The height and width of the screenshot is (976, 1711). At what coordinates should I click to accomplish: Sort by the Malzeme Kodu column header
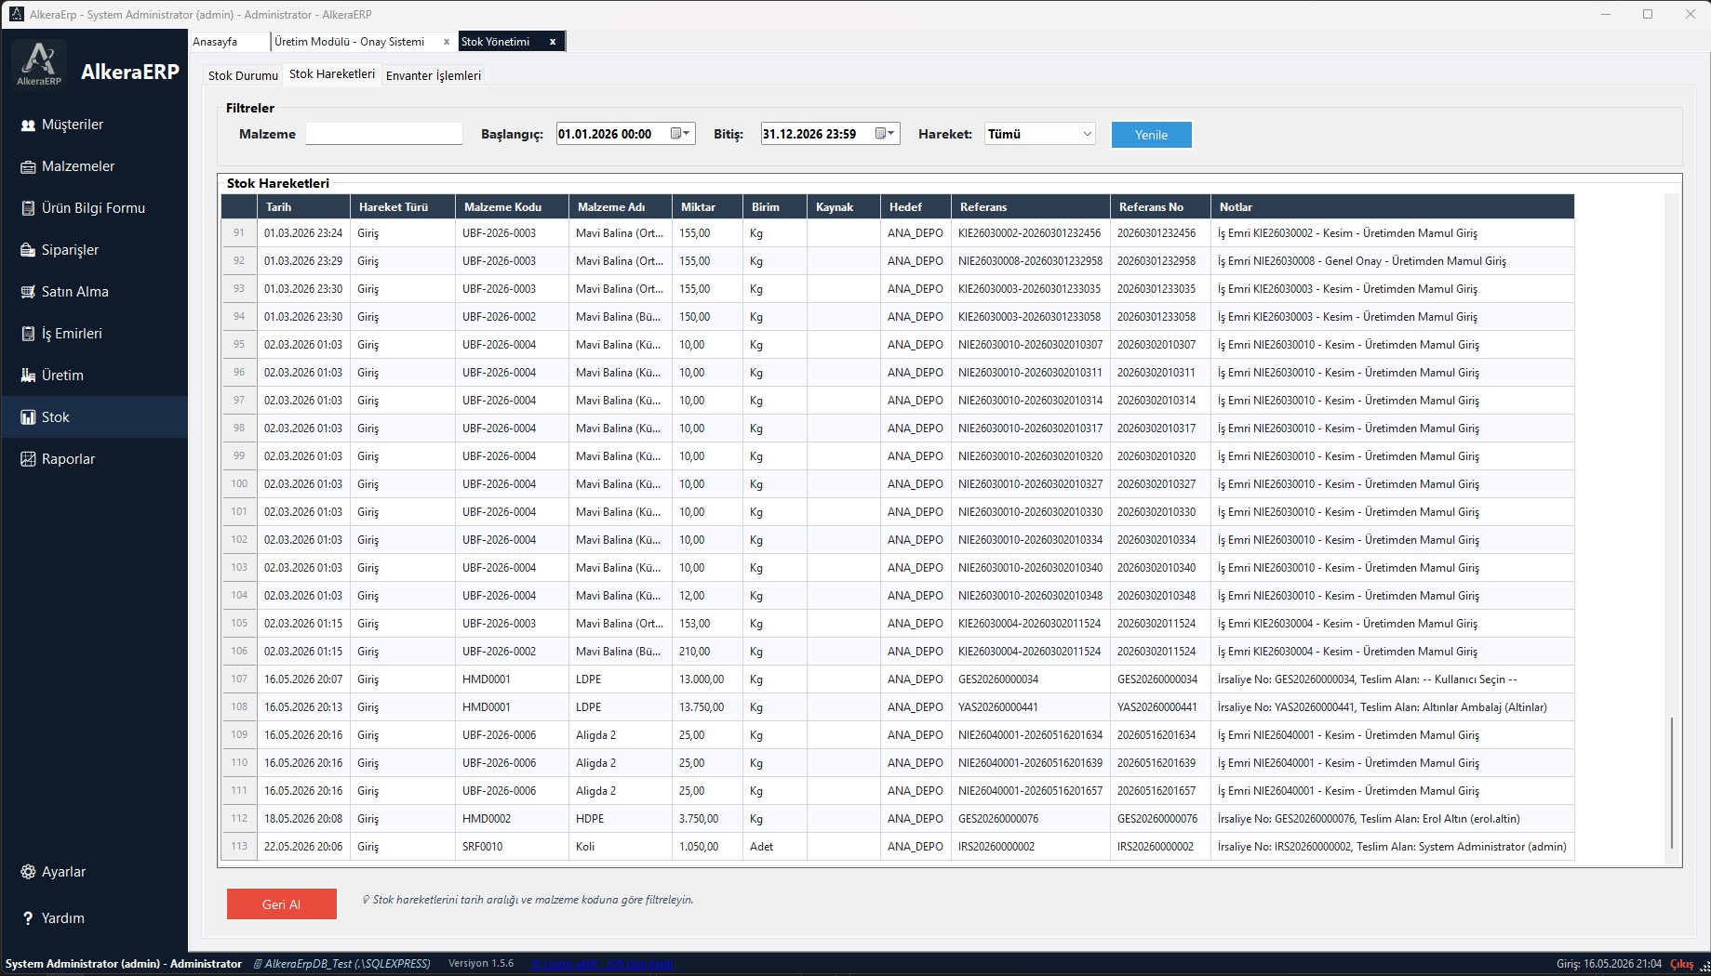click(x=512, y=207)
